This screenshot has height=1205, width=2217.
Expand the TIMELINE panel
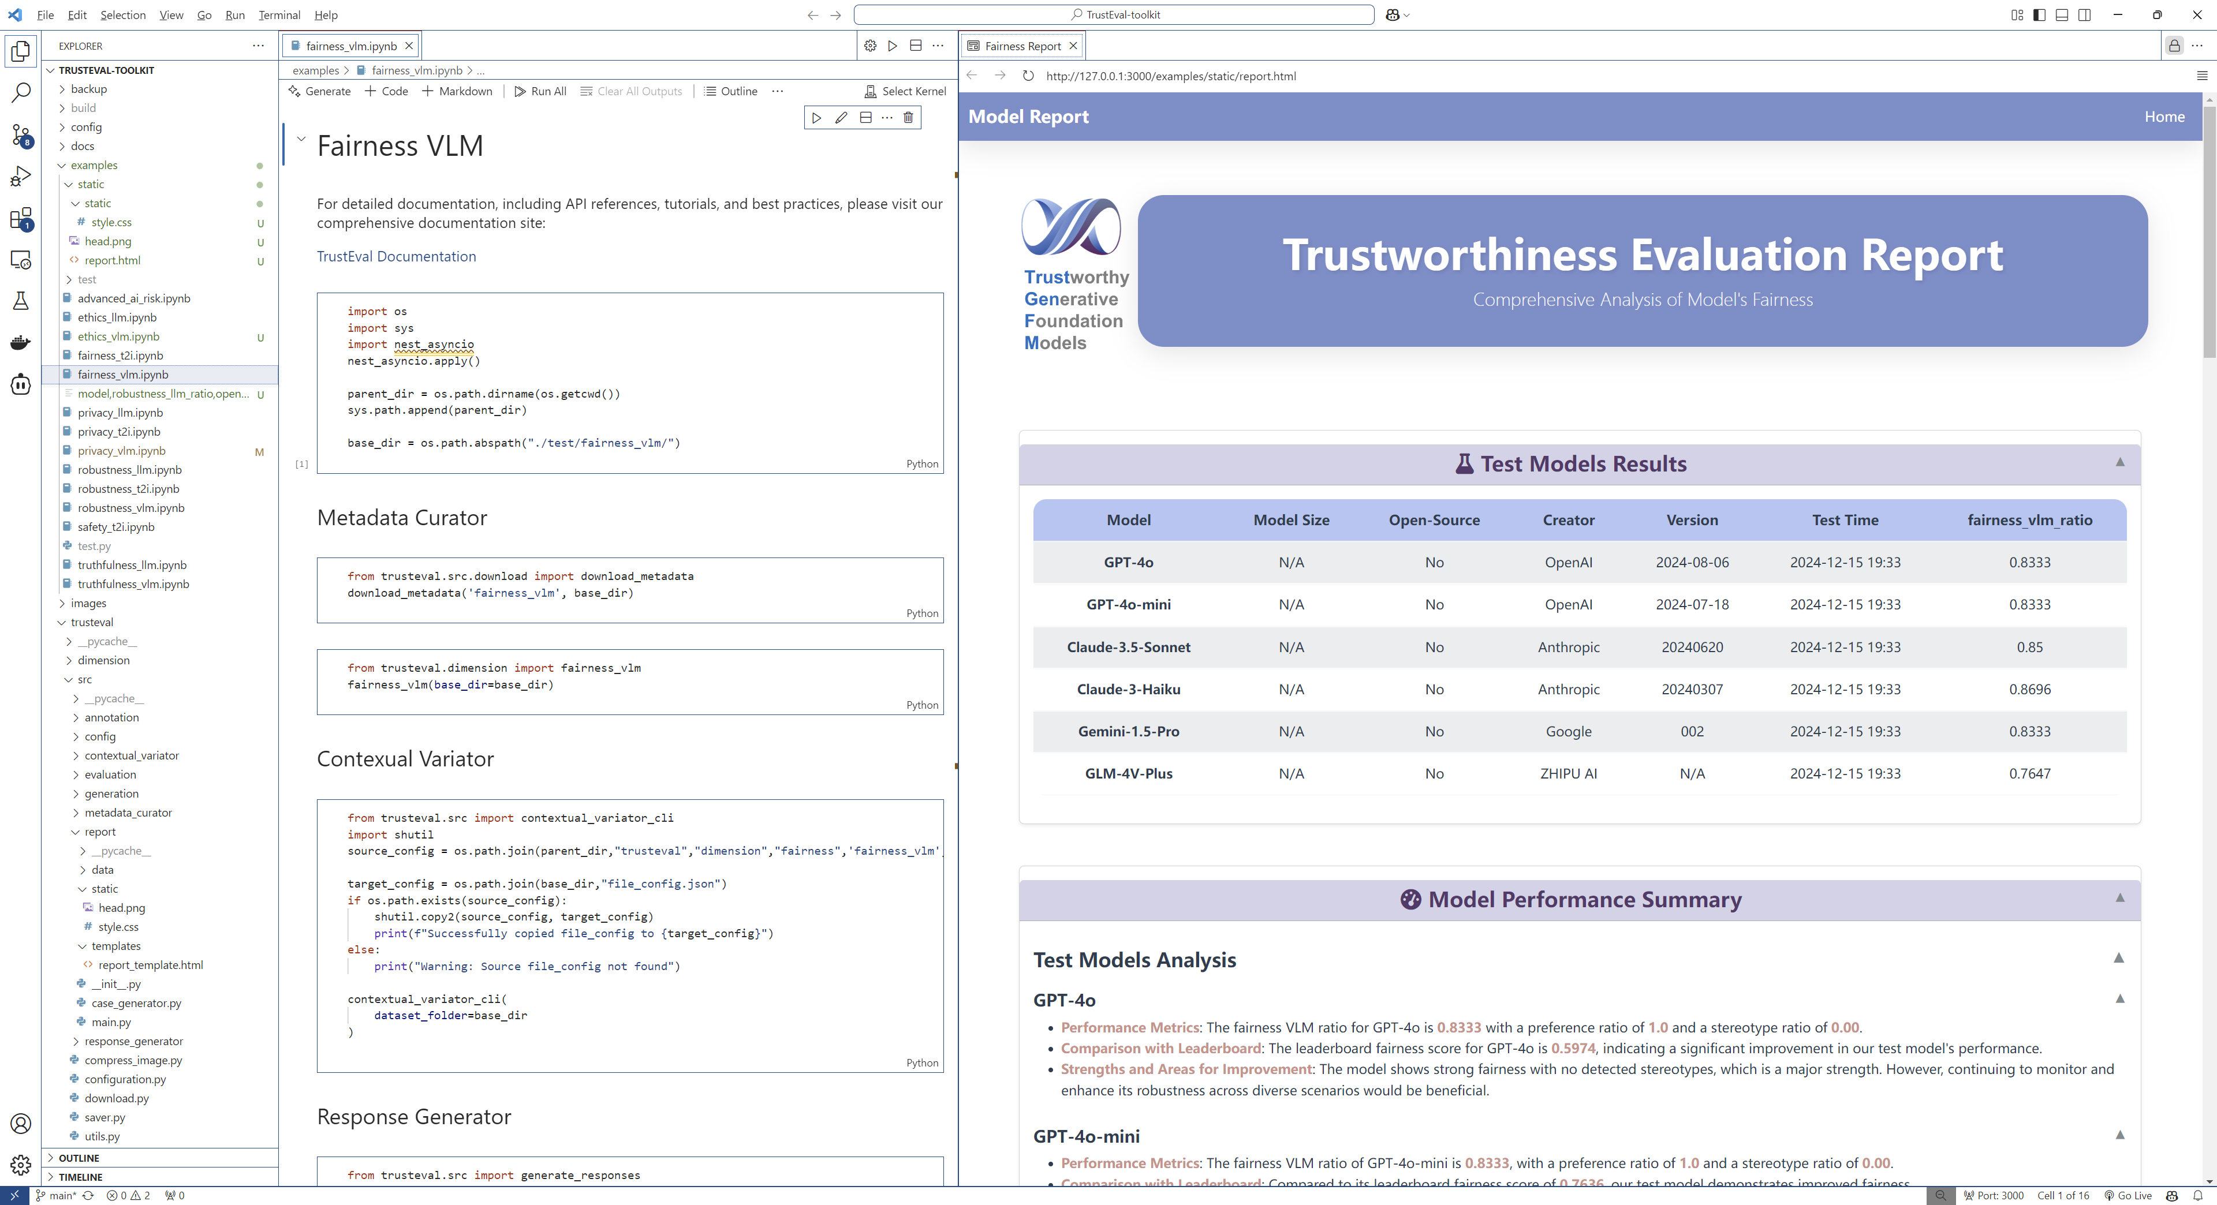pyautogui.click(x=159, y=1177)
